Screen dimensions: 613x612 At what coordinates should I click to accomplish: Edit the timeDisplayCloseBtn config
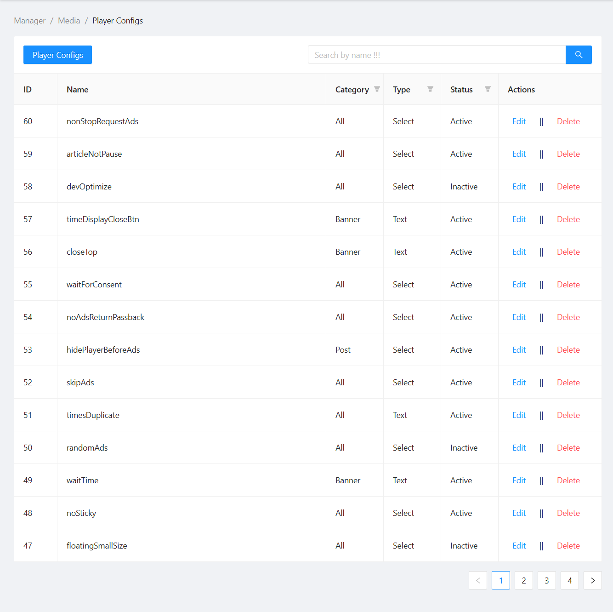[519, 219]
